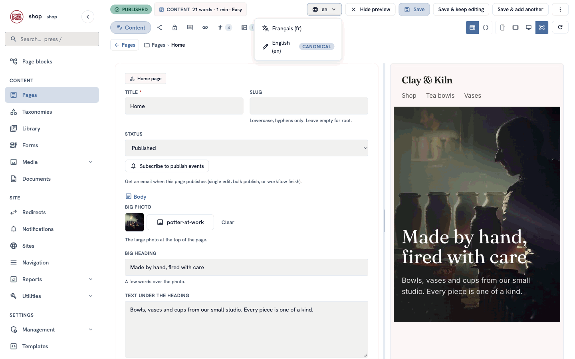This screenshot has width=575, height=359.
Task: Open the checklist icon in the toolbar
Action: [244, 28]
